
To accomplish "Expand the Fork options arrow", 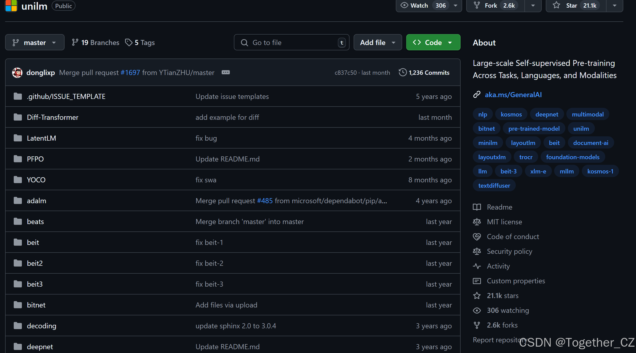I will (x=533, y=6).
